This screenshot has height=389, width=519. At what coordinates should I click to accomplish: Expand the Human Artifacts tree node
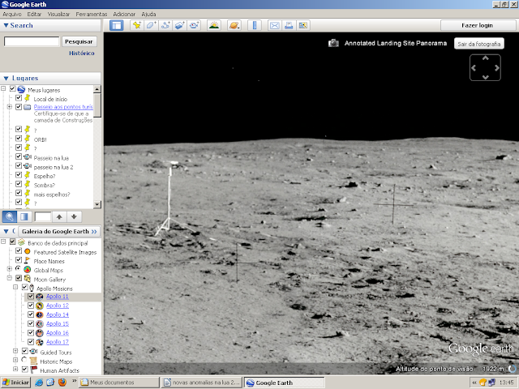15,369
